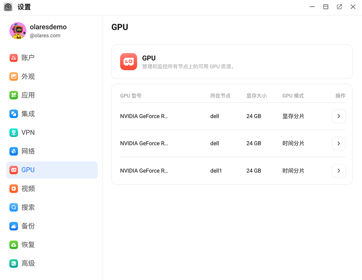Screen dimensions: 362x280
Task: Open 恢复 settings label
Action: [x=28, y=245]
